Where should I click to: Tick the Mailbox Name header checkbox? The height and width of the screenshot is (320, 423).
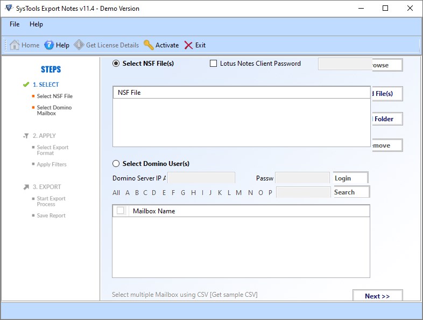click(x=121, y=210)
